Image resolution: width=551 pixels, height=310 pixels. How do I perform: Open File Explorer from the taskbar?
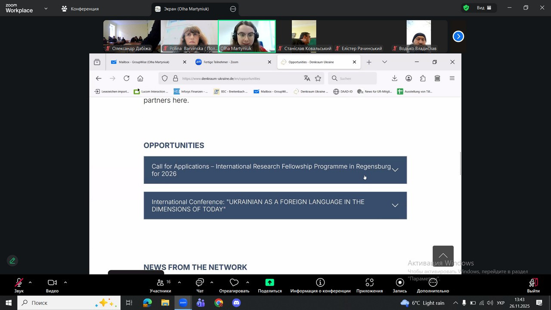pyautogui.click(x=165, y=303)
